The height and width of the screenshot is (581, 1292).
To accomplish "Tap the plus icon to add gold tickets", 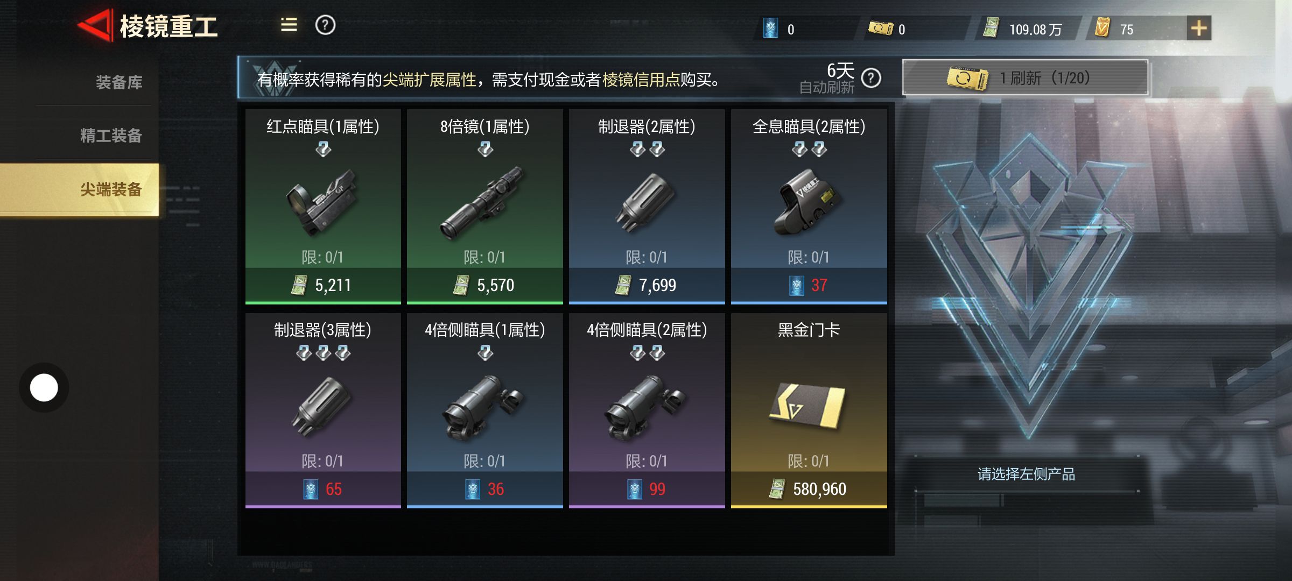I will (x=1199, y=28).
